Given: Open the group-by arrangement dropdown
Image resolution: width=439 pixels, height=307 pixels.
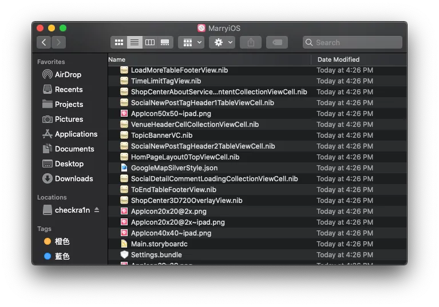Looking at the screenshot, I should coord(191,42).
